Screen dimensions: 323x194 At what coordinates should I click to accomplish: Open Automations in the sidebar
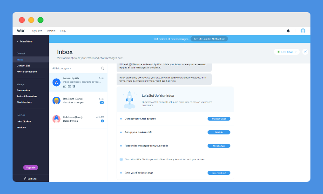(23, 90)
